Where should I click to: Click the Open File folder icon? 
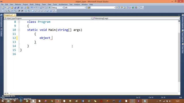tap(12, 8)
